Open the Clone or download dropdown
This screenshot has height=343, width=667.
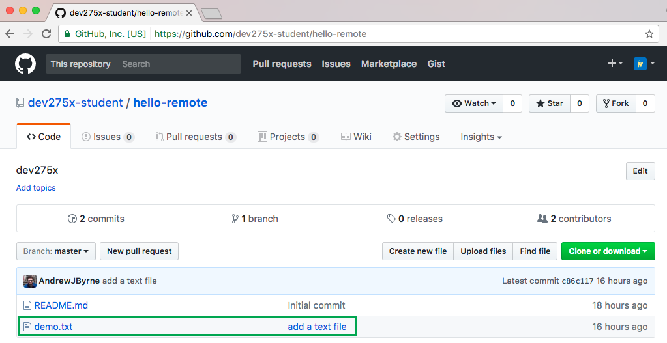click(608, 251)
